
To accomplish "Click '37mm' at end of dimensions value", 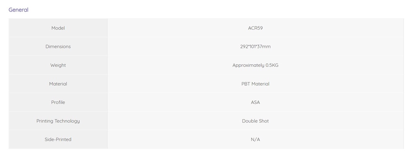I will pyautogui.click(x=265, y=47).
